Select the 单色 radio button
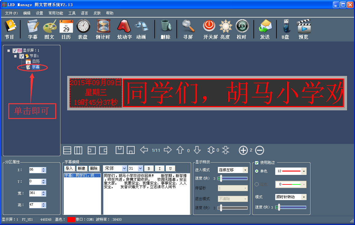This screenshot has width=355, height=225. [257, 171]
